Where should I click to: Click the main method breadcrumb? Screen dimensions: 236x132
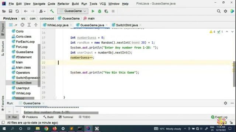pos(89,19)
